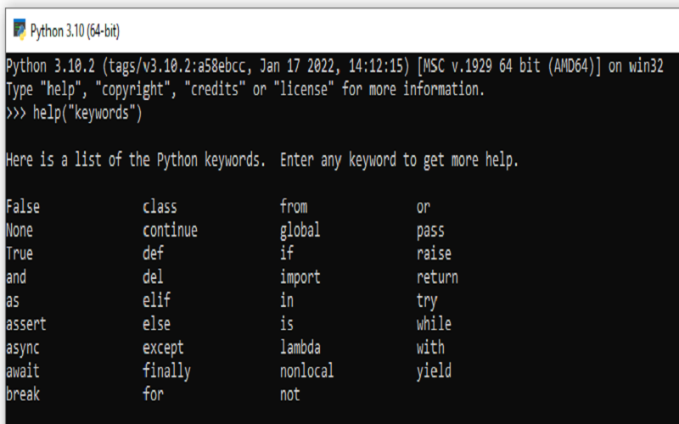This screenshot has height=424, width=679.
Task: Select the keyword else
Action: click(x=157, y=324)
